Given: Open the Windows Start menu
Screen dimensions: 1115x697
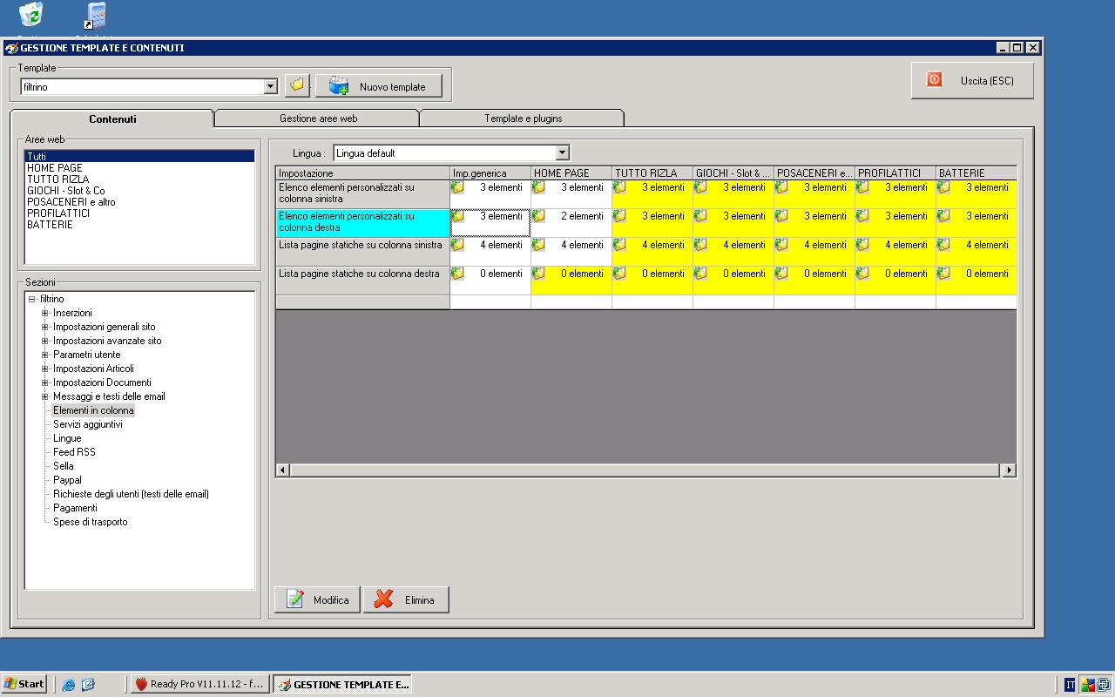Looking at the screenshot, I should [24, 684].
